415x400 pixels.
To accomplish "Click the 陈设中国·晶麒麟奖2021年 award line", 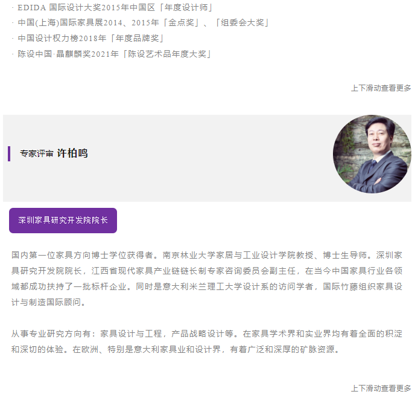I will [x=112, y=54].
